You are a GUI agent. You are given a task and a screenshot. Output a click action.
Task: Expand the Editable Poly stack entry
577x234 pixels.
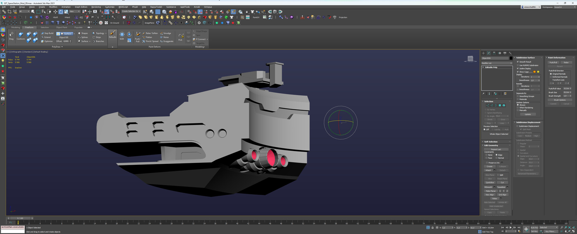(x=483, y=67)
